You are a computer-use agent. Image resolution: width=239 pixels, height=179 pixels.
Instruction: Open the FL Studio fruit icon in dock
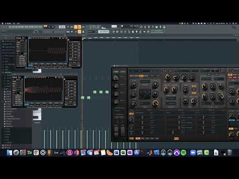[x=49, y=153]
